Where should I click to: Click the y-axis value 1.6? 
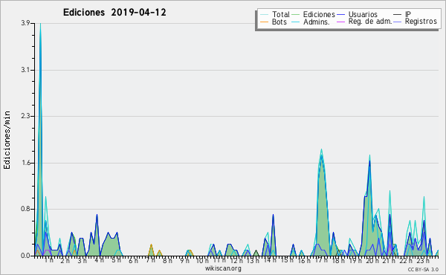click(25, 163)
